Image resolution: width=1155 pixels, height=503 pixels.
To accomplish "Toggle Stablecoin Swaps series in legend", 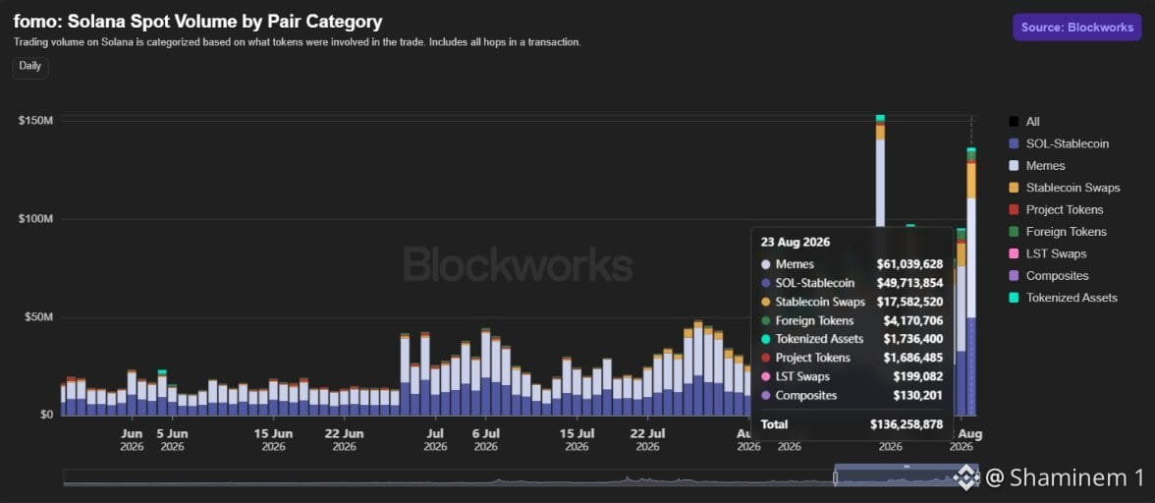I will (1064, 188).
